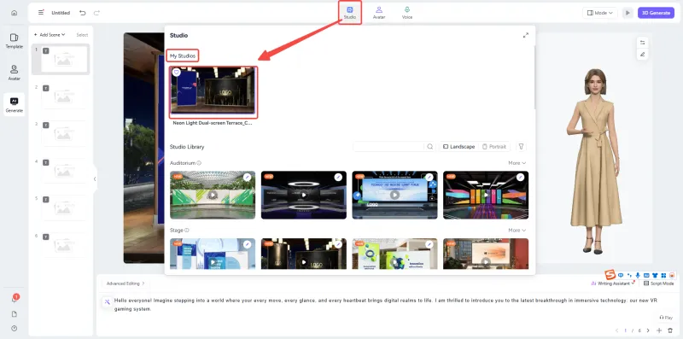Open the Studio tab icon
This screenshot has width=683, height=339.
(x=350, y=9)
